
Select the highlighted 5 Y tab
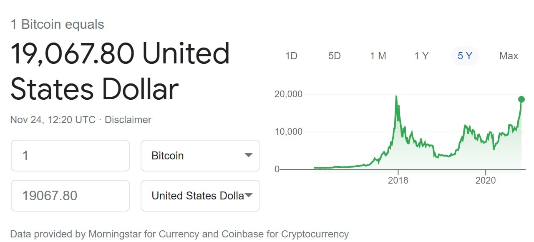tap(465, 56)
